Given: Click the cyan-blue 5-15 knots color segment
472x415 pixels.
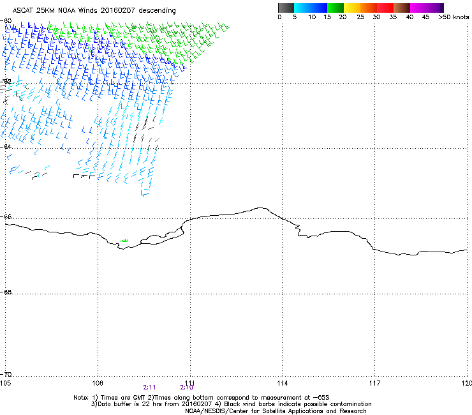Looking at the screenshot, I should (x=311, y=8).
